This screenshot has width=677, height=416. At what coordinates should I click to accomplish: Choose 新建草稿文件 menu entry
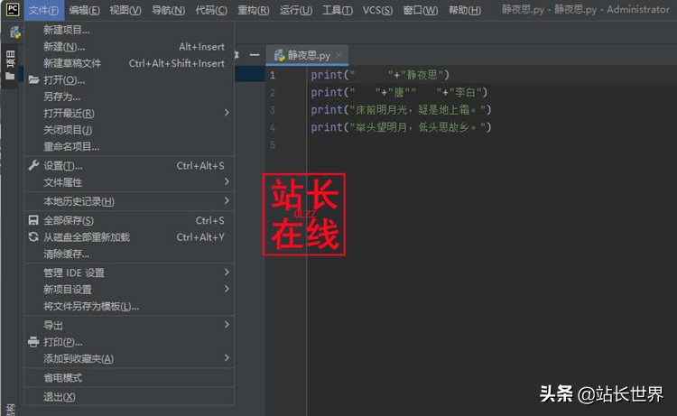pos(129,63)
